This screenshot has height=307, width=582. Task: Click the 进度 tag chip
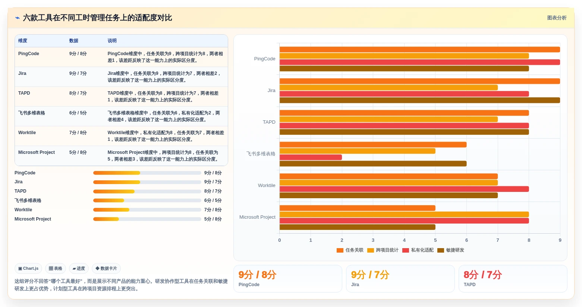pos(79,268)
